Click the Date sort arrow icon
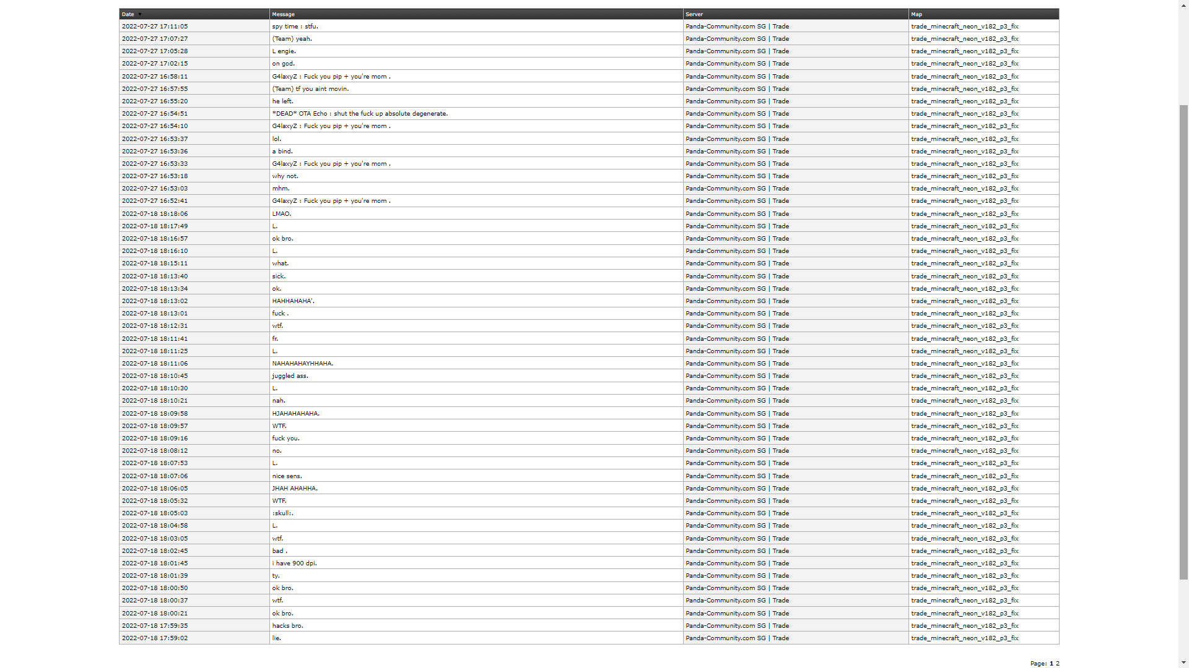 (140, 14)
